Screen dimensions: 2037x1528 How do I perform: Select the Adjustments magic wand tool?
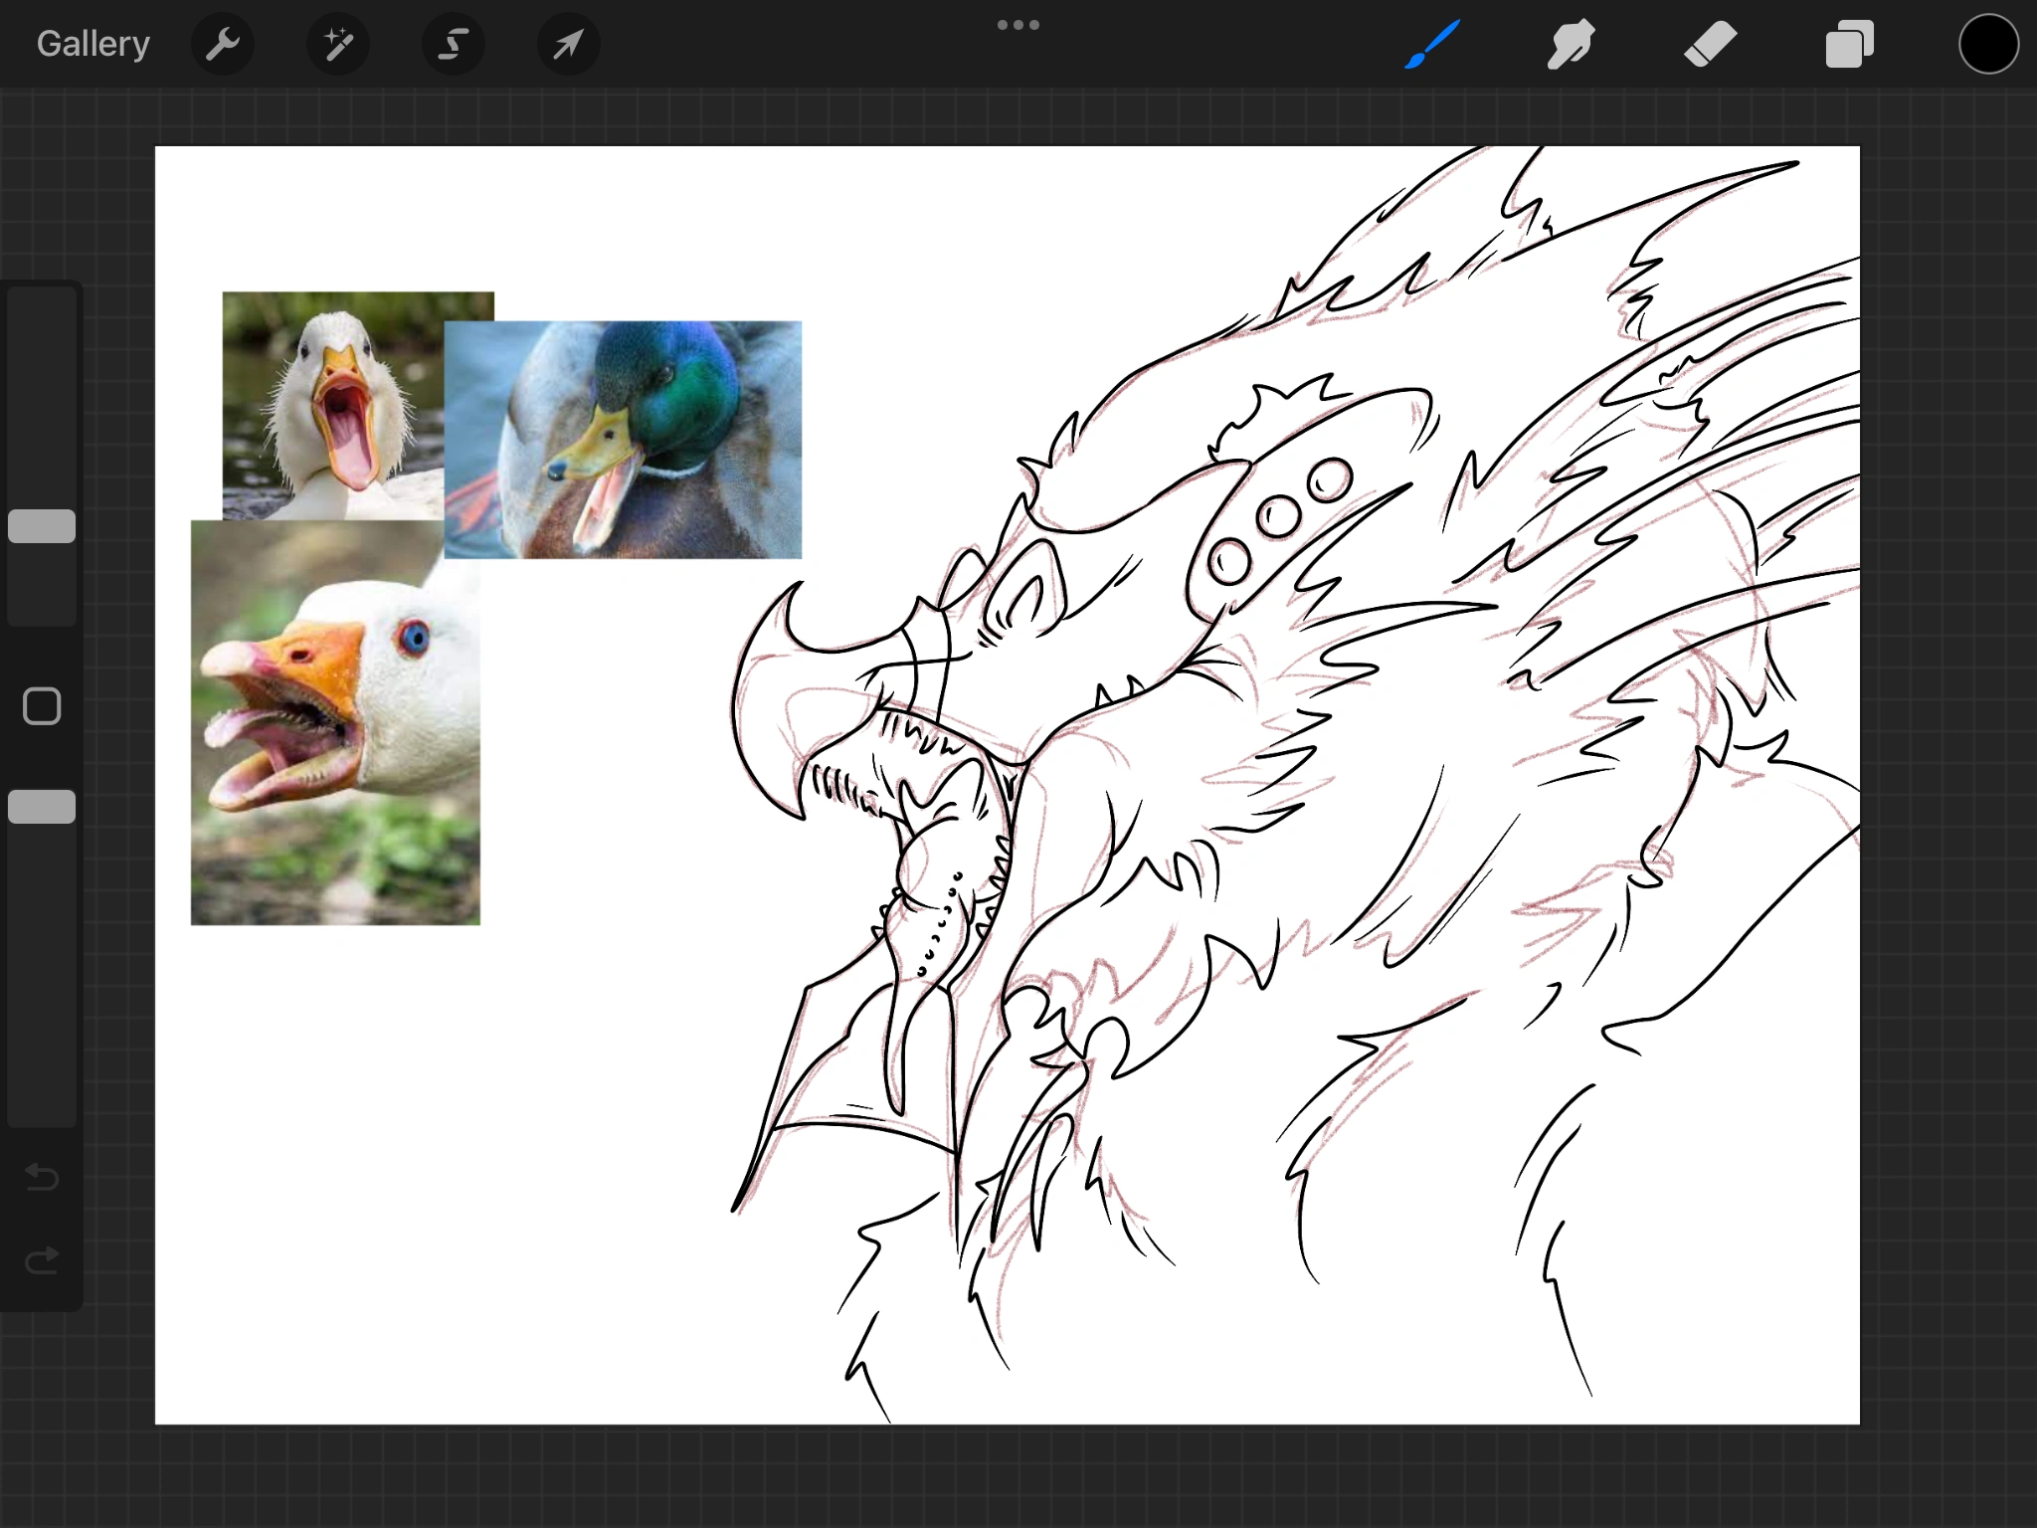click(x=337, y=43)
